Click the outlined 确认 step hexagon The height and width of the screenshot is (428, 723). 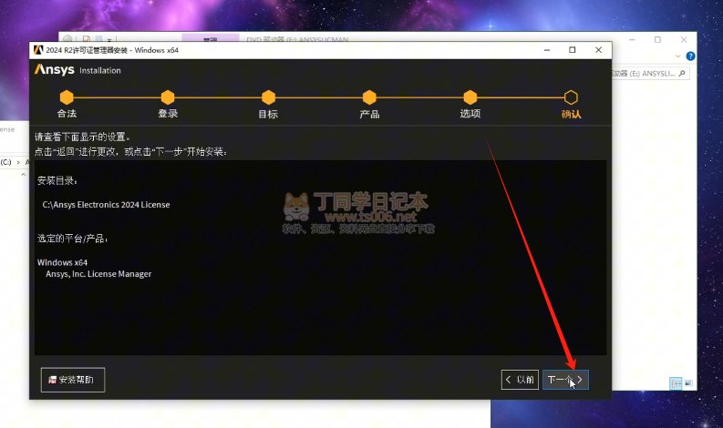pos(571,97)
